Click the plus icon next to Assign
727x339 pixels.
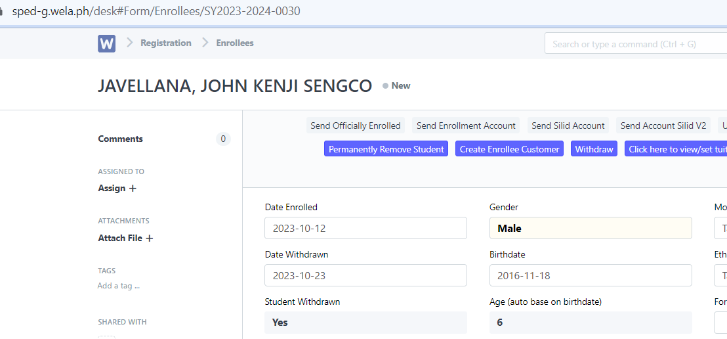pyautogui.click(x=133, y=189)
